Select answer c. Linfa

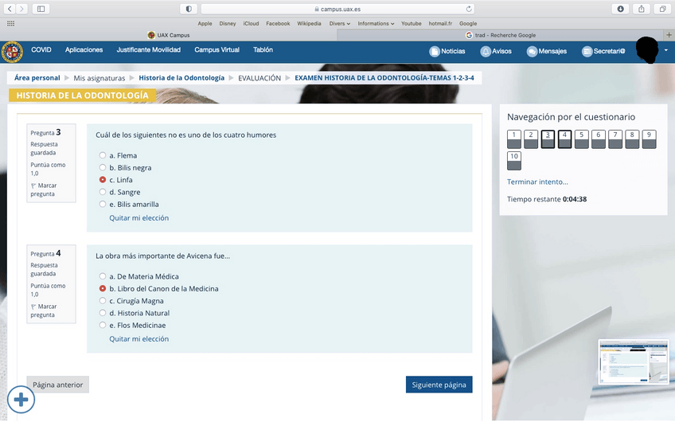[x=103, y=179]
